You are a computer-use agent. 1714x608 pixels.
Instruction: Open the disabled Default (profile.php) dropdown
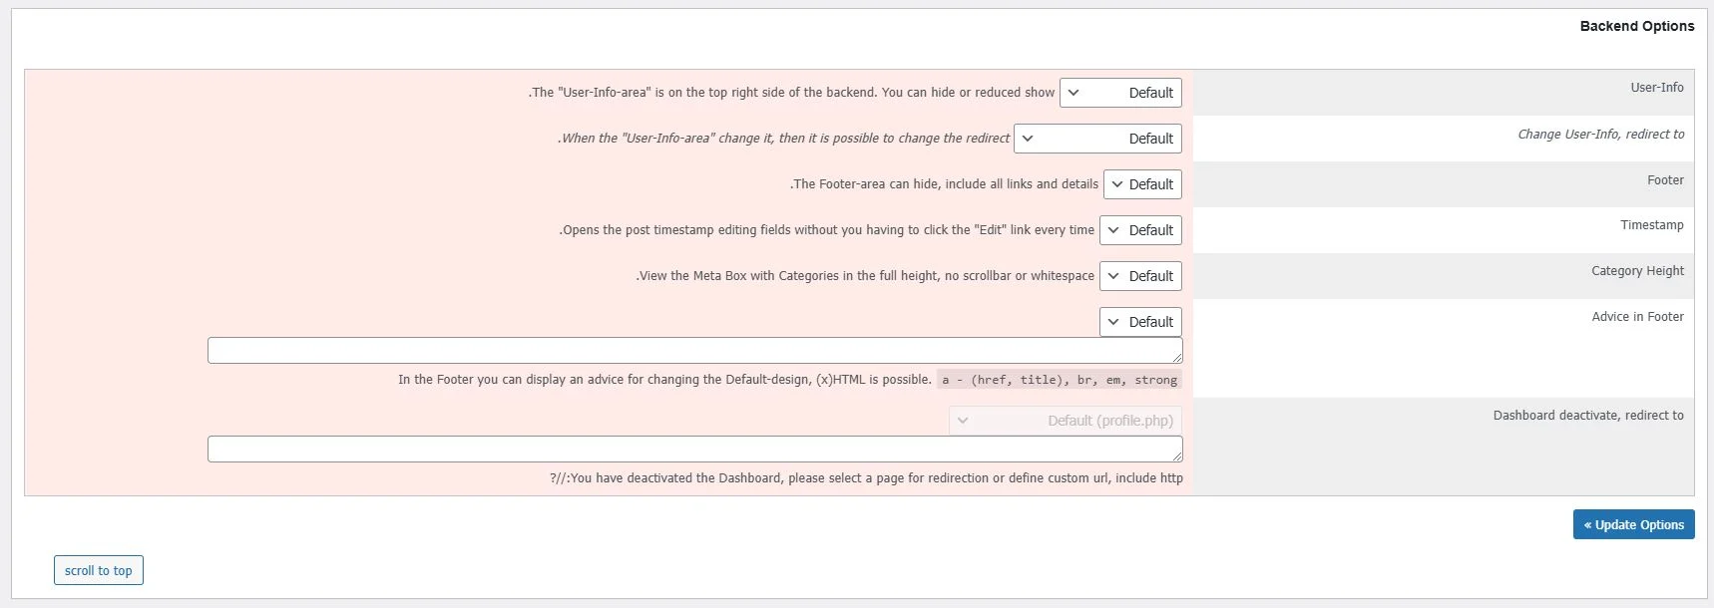(x=1066, y=421)
